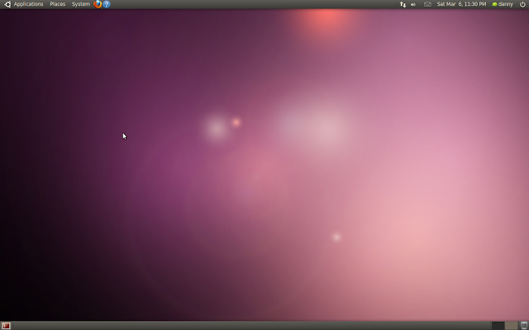Open the System menu

pos(81,4)
